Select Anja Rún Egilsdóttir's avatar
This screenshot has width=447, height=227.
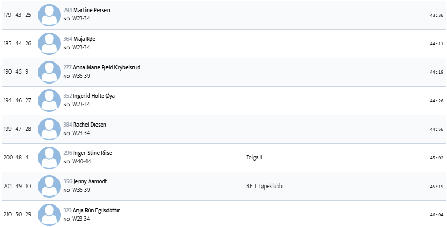[x=49, y=214]
